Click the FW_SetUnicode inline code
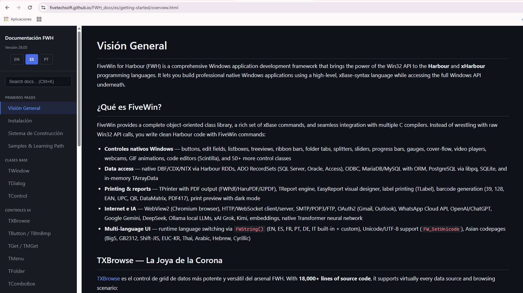 (441, 229)
